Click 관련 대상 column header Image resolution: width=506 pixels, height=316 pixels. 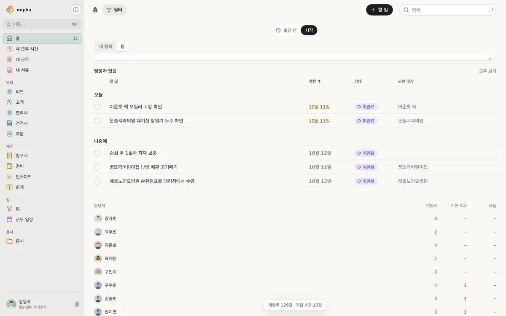[x=406, y=81]
